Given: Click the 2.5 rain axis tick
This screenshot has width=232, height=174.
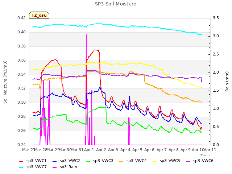Looking at the screenshot, I should pos(216,54).
